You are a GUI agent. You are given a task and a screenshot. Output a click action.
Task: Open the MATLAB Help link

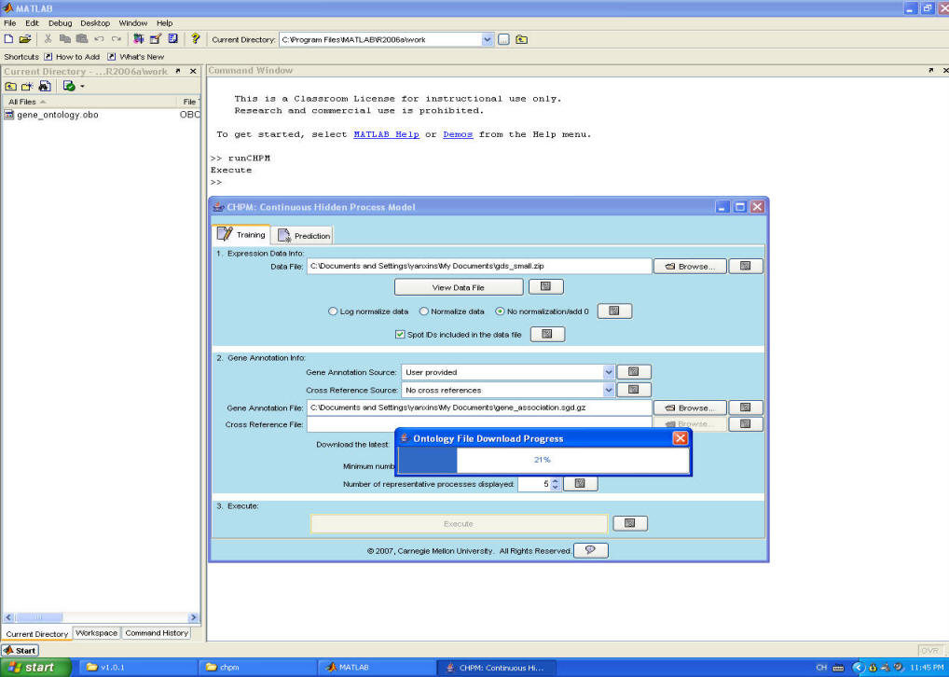386,134
